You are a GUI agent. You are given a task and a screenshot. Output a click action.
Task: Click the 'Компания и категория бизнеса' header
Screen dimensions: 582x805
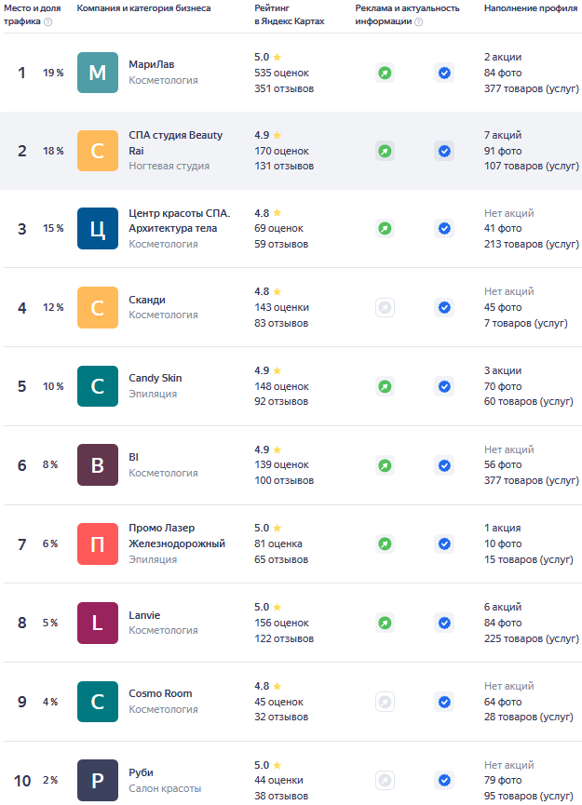click(143, 8)
